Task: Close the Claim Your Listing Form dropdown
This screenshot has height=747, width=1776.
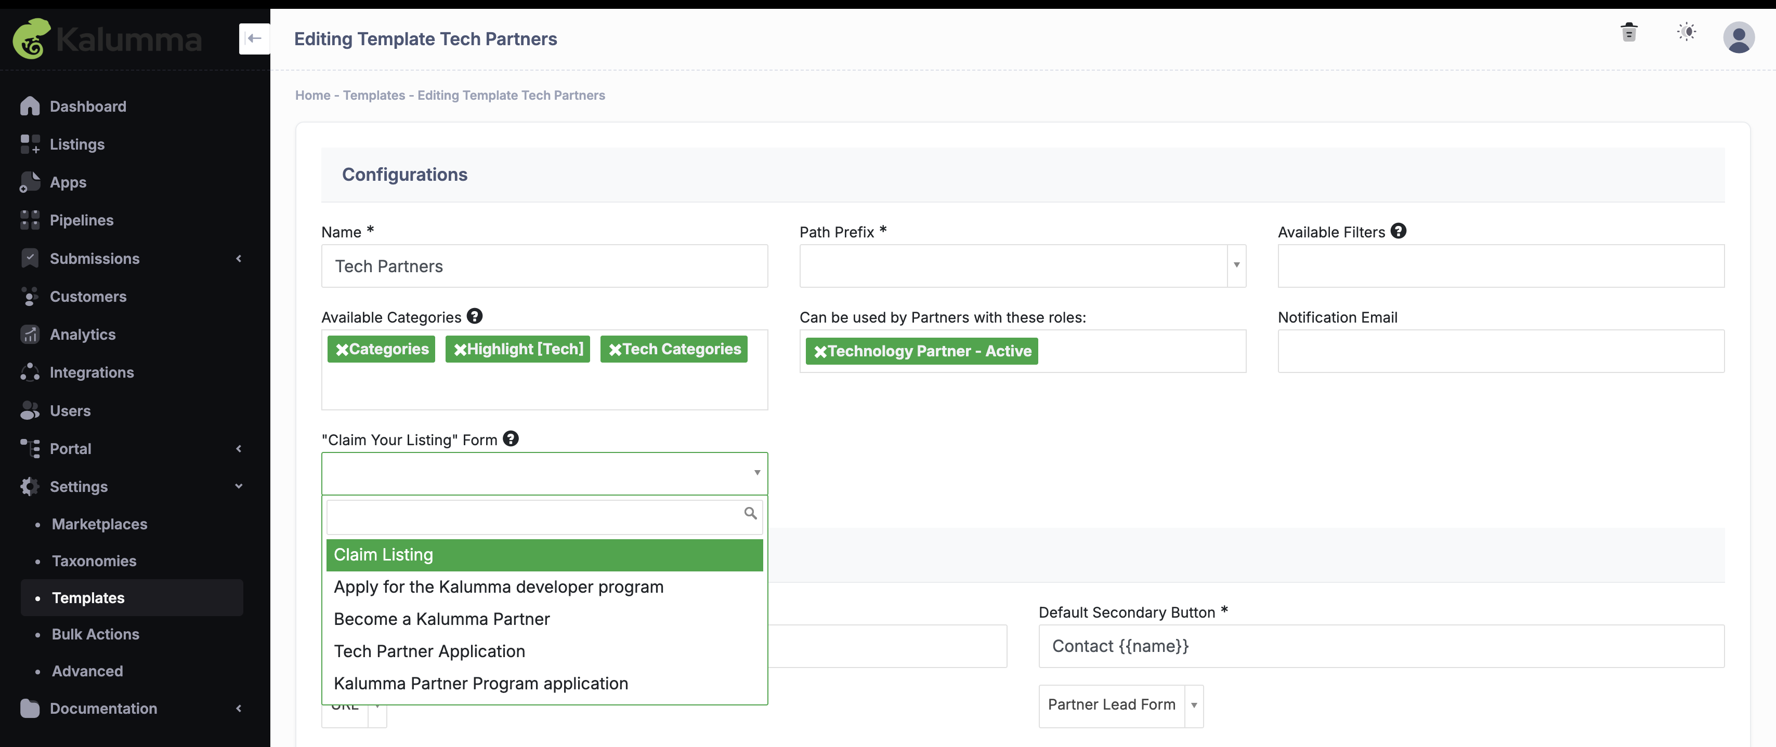Action: (756, 473)
